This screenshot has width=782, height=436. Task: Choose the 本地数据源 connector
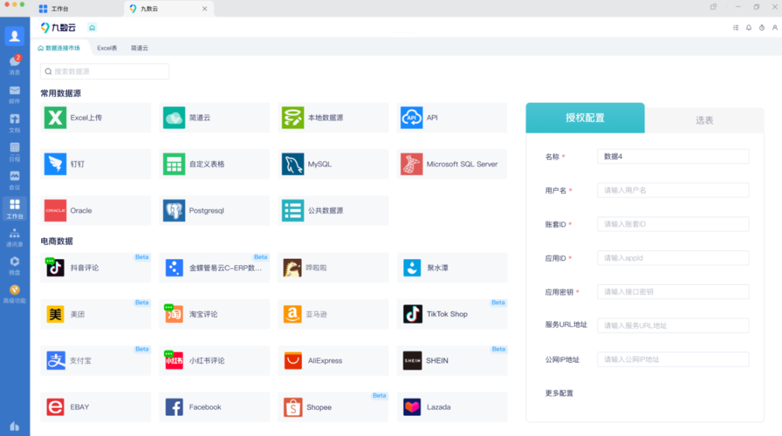333,118
